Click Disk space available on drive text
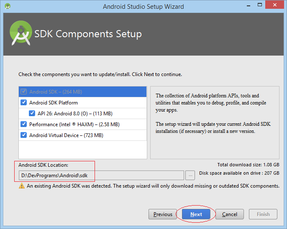The width and height of the screenshot is (287, 229). [x=239, y=173]
